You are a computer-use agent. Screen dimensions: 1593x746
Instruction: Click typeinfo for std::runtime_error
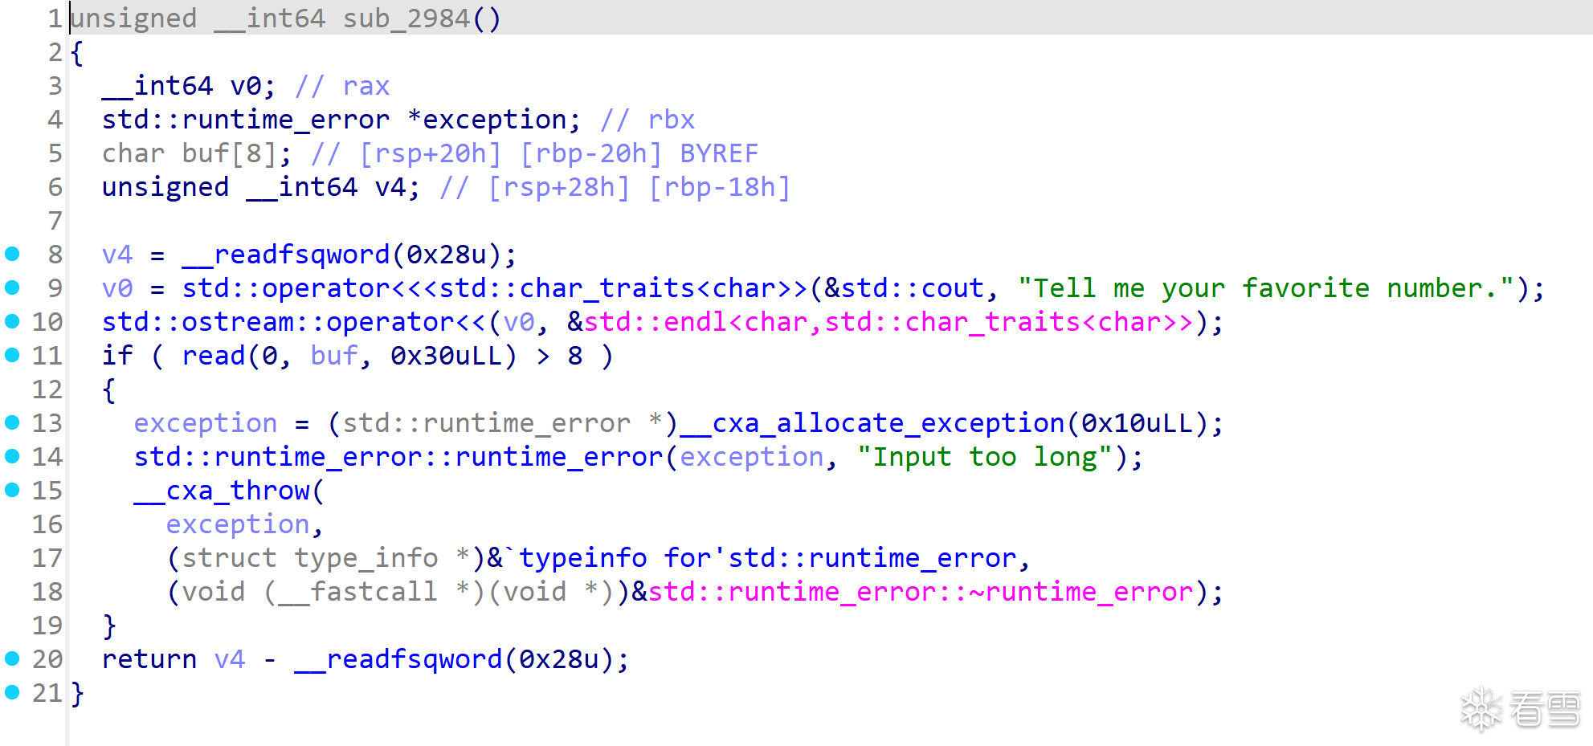[767, 558]
